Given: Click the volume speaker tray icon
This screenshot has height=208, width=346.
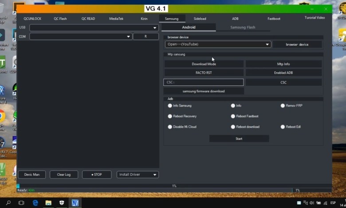Looking at the screenshot, I should (312, 203).
